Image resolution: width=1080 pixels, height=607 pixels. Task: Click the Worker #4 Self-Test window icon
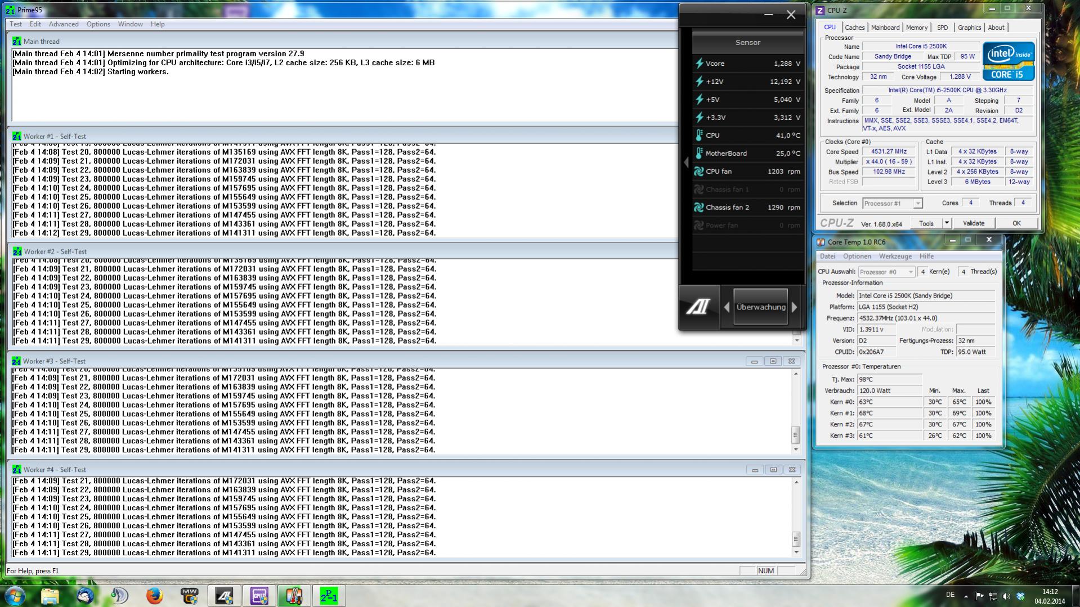coord(17,469)
